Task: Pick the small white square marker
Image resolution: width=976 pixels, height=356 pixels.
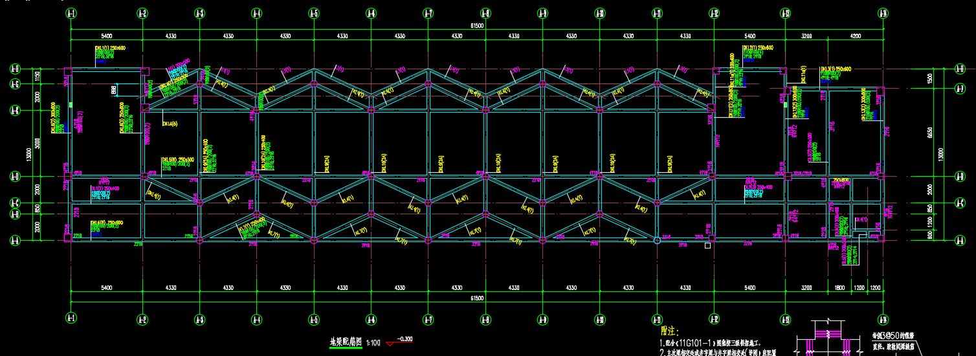Action: point(707,246)
